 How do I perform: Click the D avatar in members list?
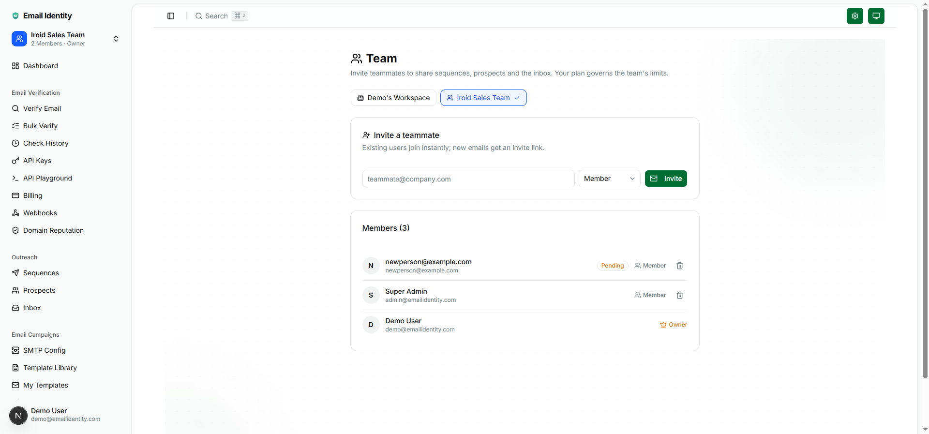[x=371, y=325]
